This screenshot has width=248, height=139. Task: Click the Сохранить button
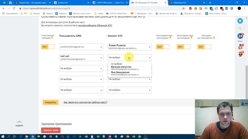click(x=50, y=102)
